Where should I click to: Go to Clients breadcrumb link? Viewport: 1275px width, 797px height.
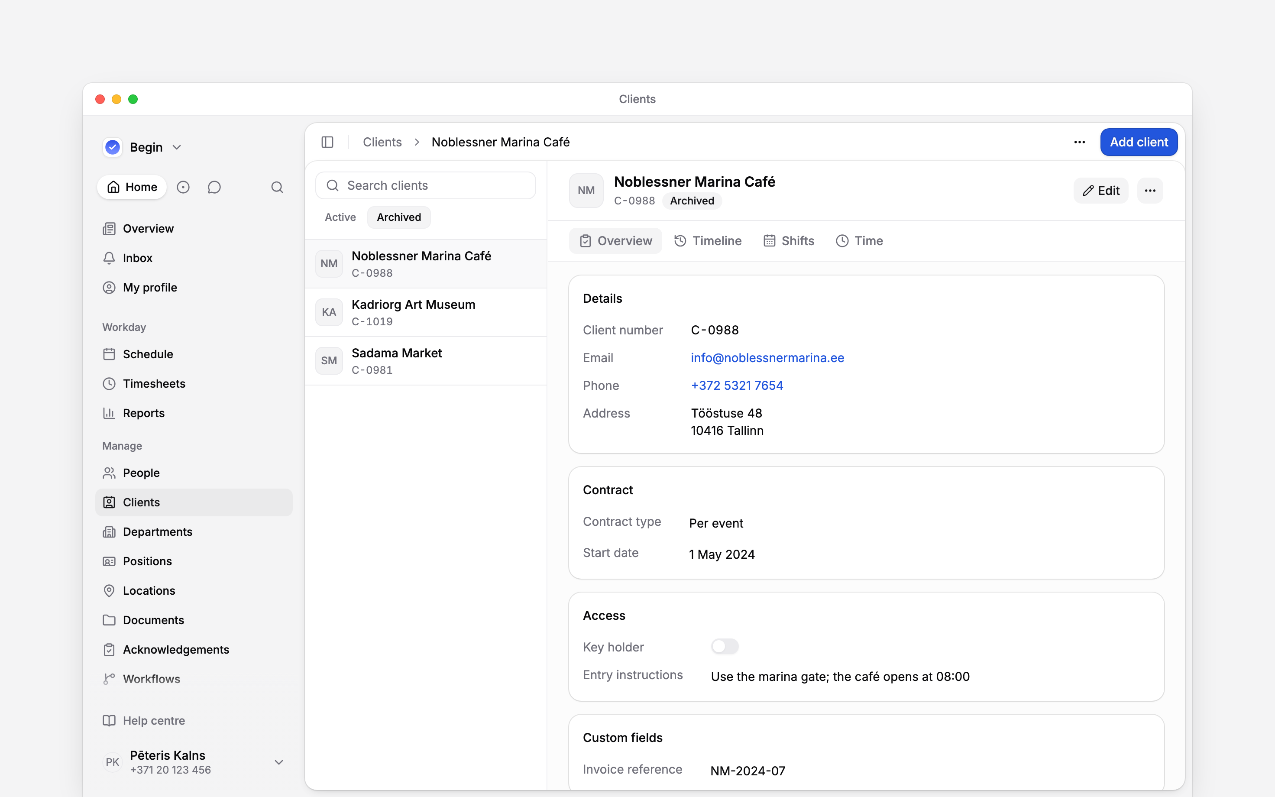(x=382, y=143)
